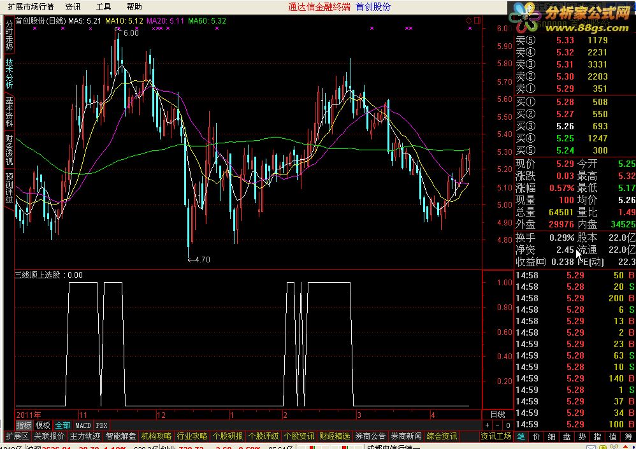Image resolution: width=636 pixels, height=449 pixels.
Task: Click the 资讯工场 button
Action: click(x=496, y=436)
